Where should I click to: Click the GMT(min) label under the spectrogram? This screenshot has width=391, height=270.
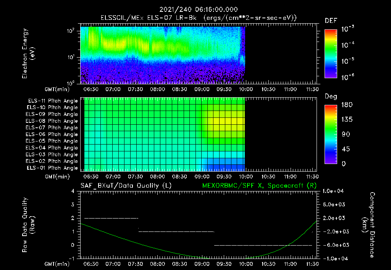(x=57, y=89)
